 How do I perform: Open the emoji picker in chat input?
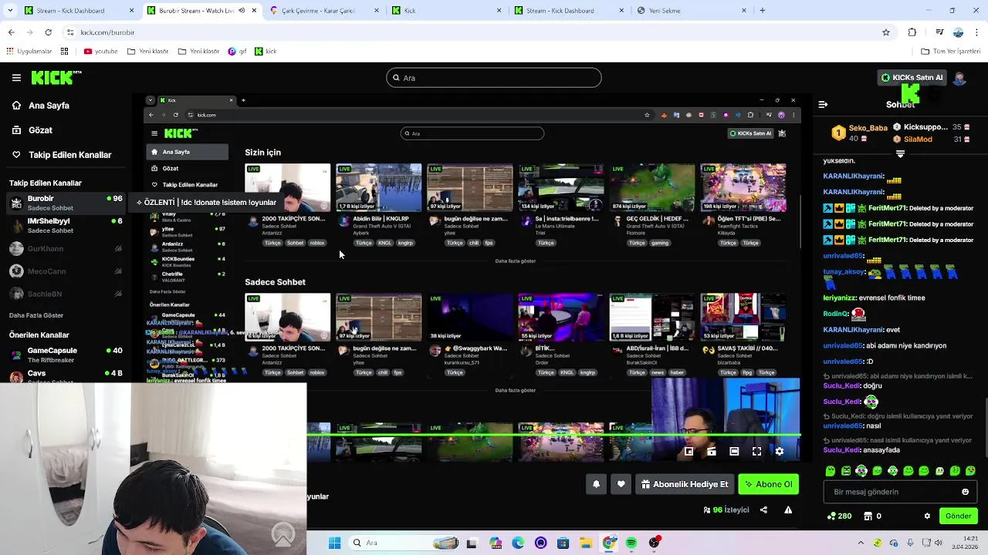coord(965,492)
